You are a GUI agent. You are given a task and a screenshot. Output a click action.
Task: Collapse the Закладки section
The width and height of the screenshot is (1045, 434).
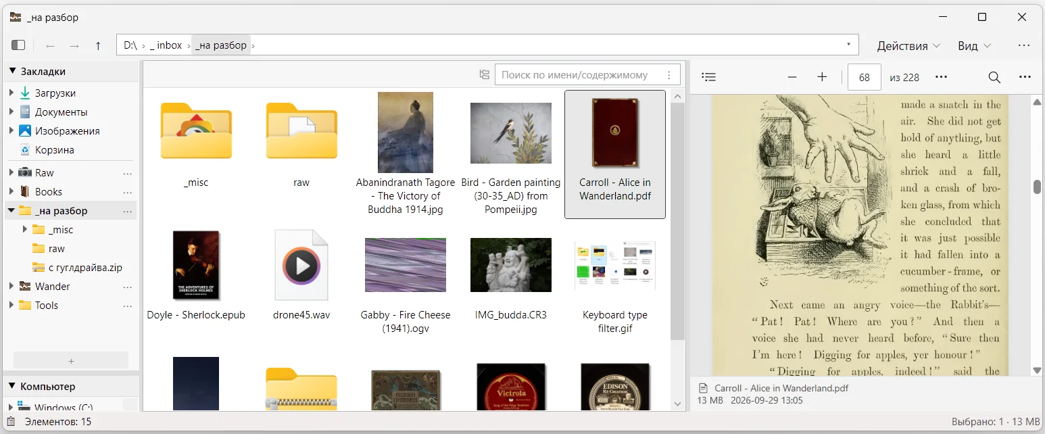click(11, 71)
